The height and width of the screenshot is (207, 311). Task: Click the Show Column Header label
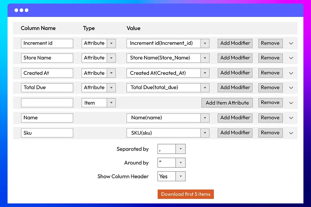point(123,176)
